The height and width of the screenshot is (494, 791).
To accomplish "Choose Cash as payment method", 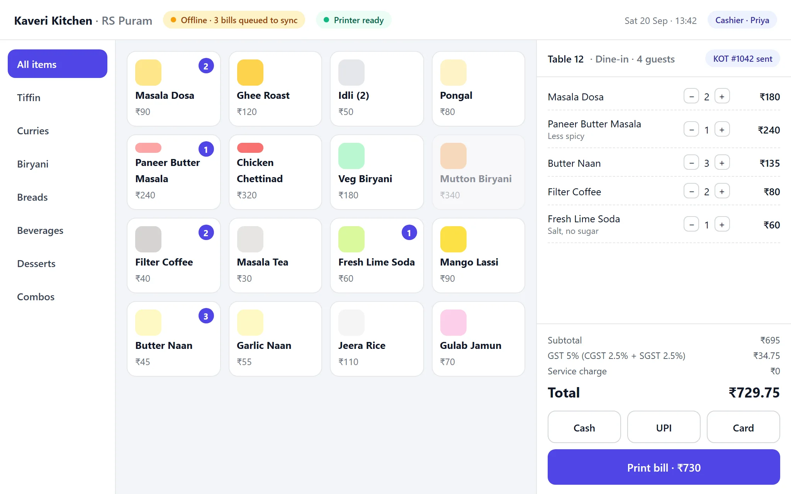I will (x=584, y=427).
